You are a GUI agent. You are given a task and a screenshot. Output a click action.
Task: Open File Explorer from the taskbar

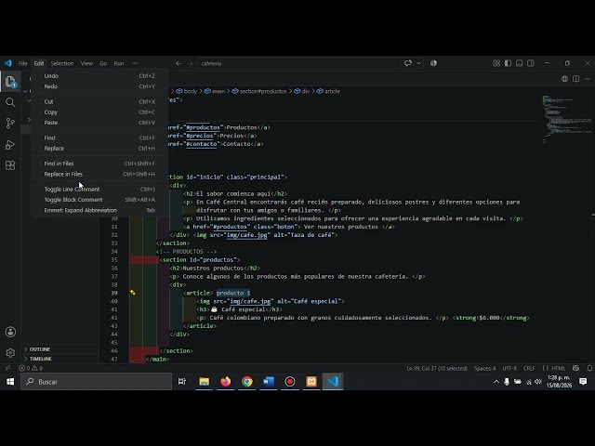[205, 382]
